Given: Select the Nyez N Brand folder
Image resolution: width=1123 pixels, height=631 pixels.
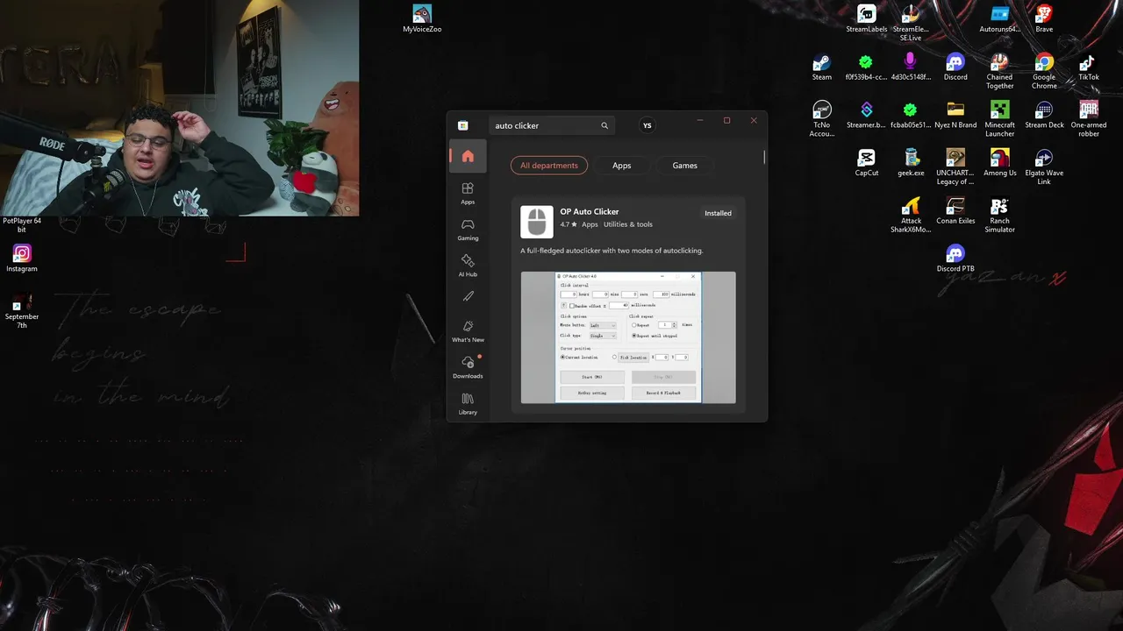Looking at the screenshot, I should (x=955, y=116).
